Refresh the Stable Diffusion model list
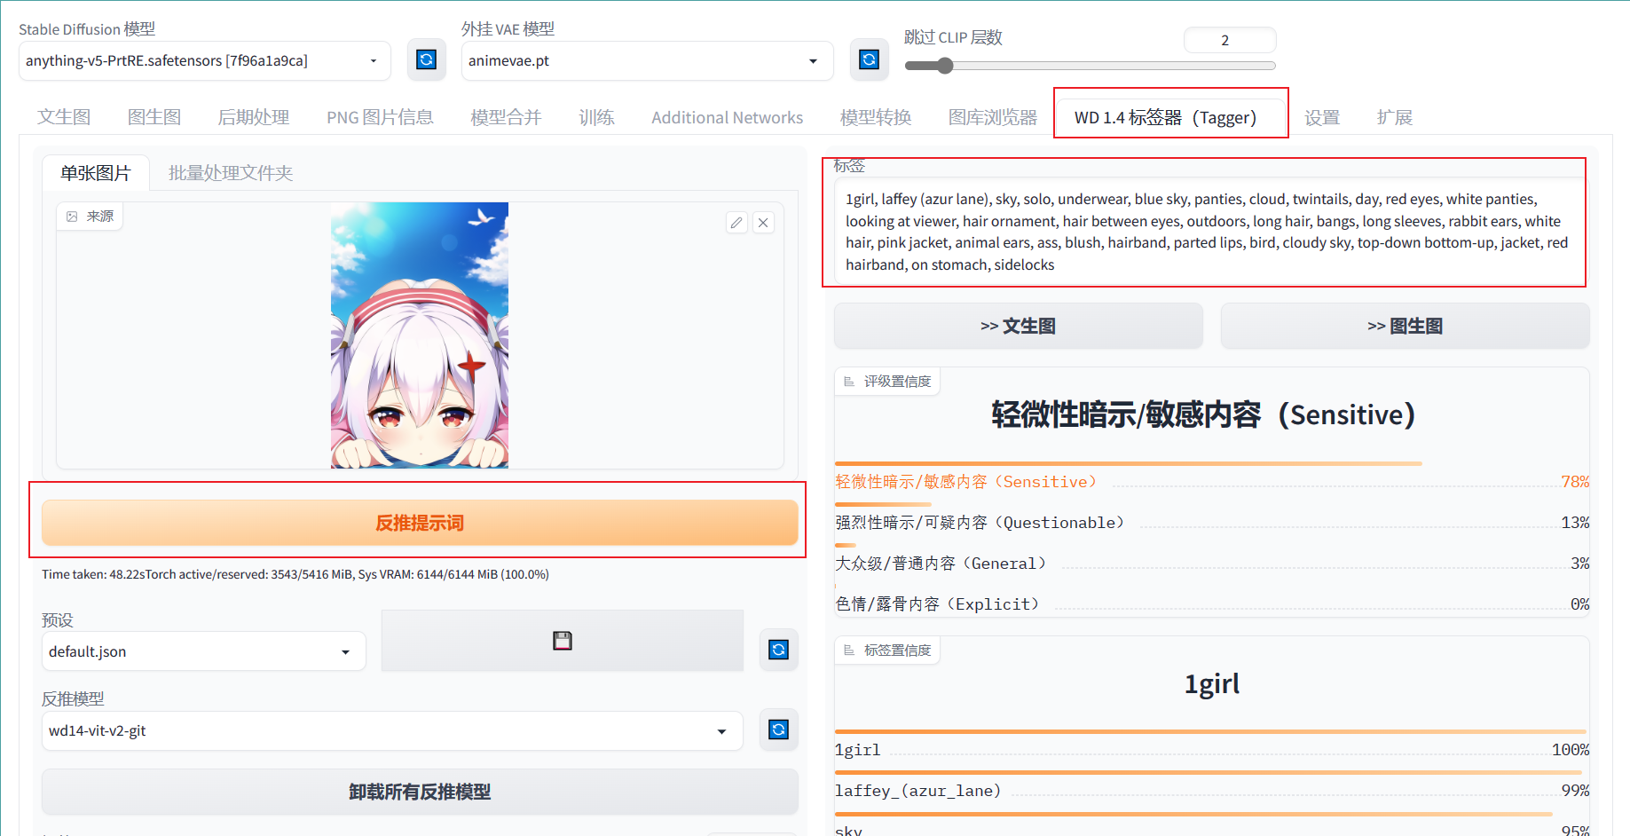This screenshot has width=1630, height=836. 426,59
